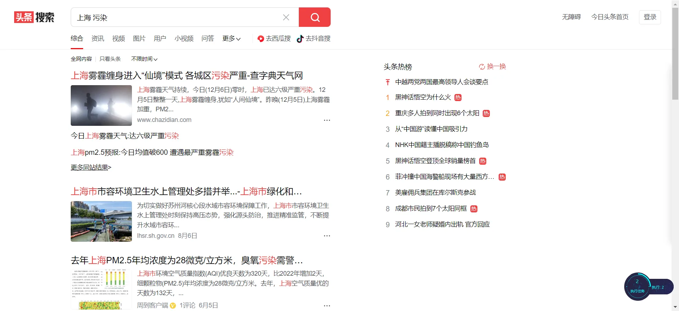Open hot topic NHK中国籍主播脱稿称中国钓鱼岛

coord(442,145)
